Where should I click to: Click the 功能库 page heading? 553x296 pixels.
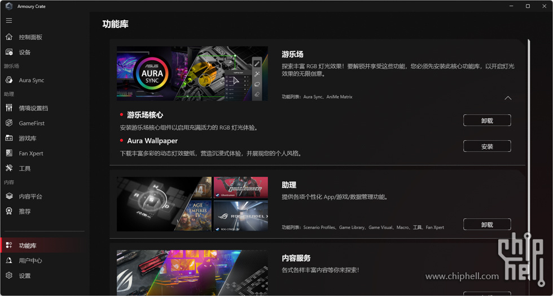pyautogui.click(x=115, y=24)
